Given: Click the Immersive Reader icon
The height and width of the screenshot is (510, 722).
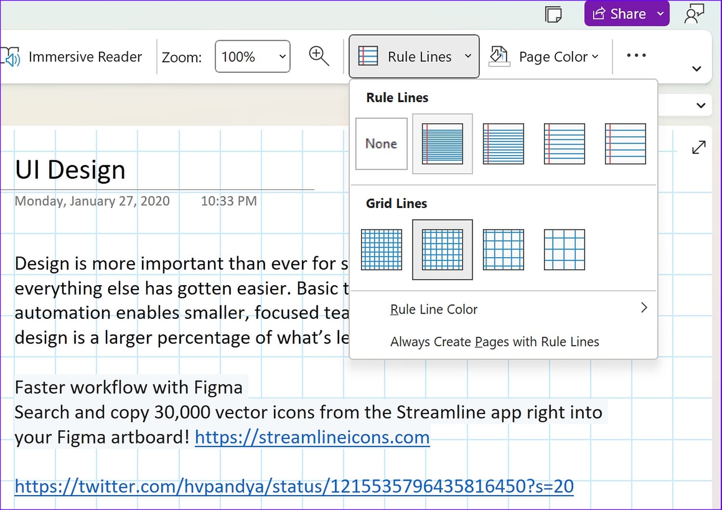Looking at the screenshot, I should click(x=11, y=57).
